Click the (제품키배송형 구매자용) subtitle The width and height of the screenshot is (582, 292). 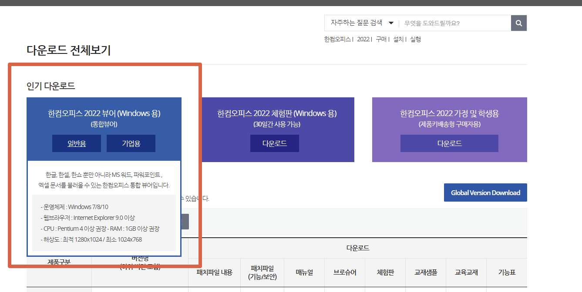[x=449, y=124]
